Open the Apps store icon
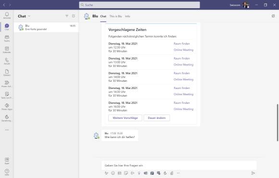This screenshot has width=279, height=178. (x=7, y=161)
